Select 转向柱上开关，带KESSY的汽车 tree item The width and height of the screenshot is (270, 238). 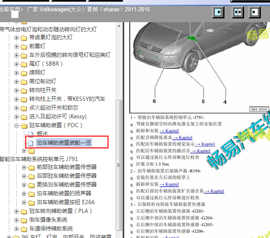67,99
